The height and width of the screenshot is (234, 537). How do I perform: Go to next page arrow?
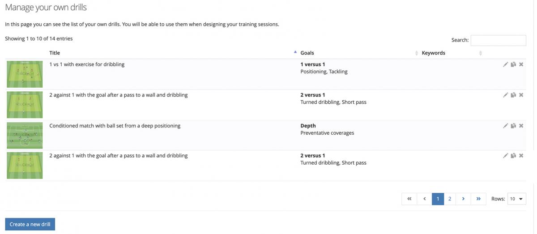pyautogui.click(x=463, y=199)
